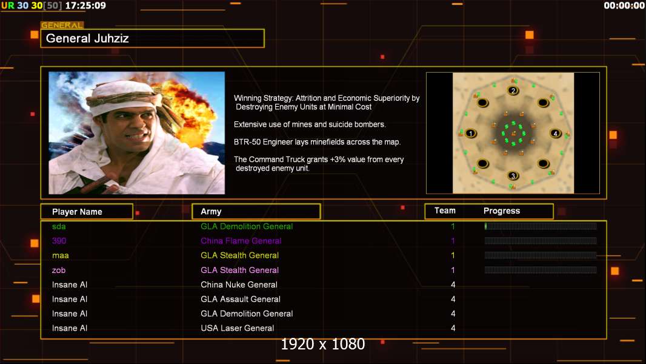Click the 17:25:09 clock at top left

coord(85,5)
